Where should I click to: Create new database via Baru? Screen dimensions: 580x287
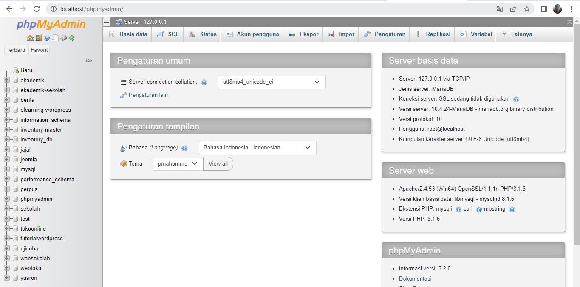[x=26, y=70]
